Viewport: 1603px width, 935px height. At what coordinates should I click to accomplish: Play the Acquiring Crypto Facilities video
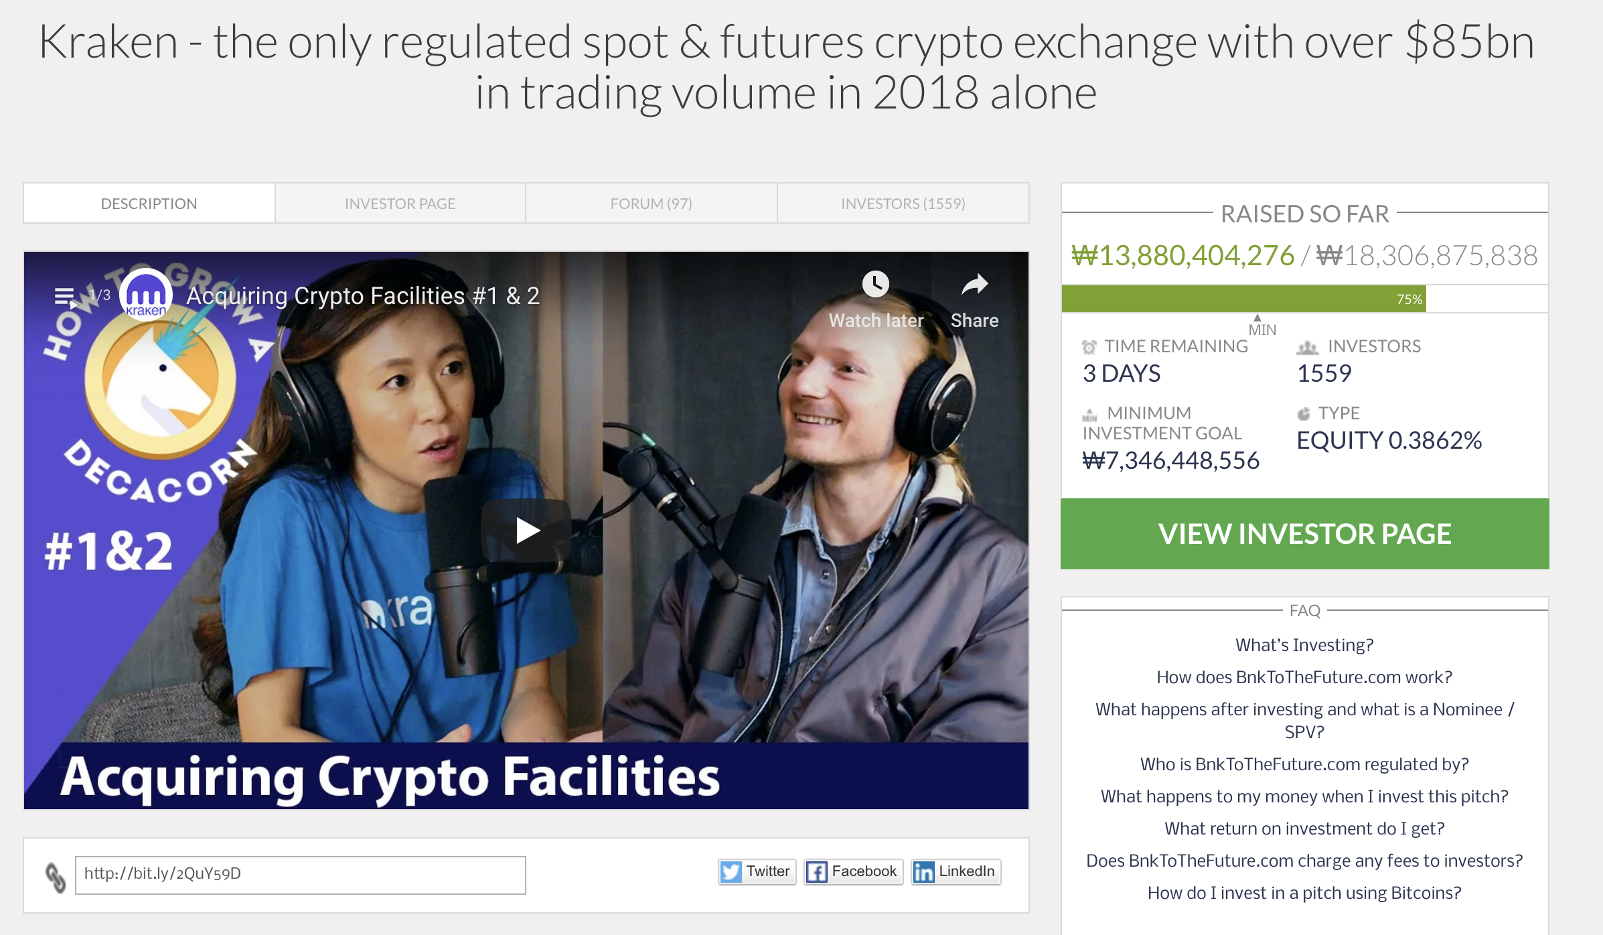point(526,530)
